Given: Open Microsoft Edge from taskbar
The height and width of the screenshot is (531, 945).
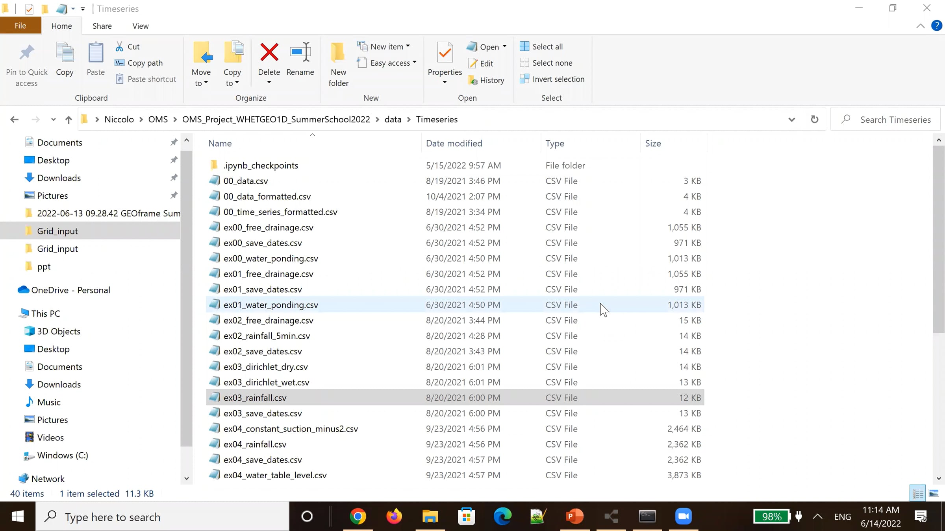Looking at the screenshot, I should (x=502, y=516).
